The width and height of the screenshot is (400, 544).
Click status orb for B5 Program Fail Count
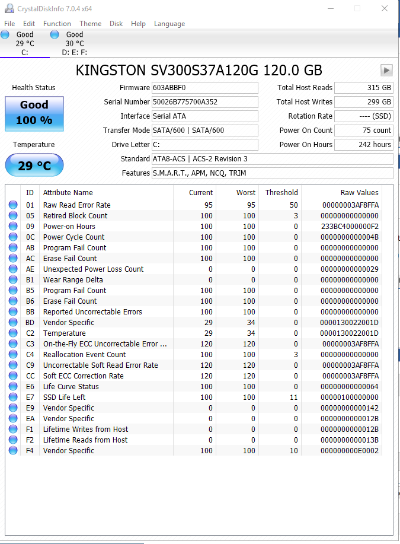point(13,290)
